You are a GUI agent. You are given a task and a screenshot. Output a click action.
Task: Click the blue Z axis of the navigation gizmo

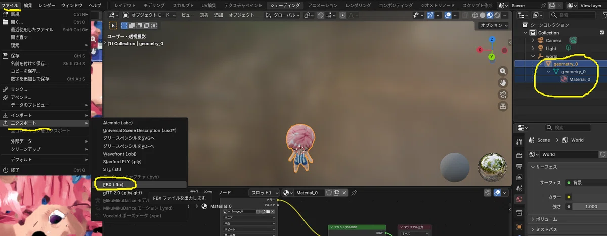(492, 39)
